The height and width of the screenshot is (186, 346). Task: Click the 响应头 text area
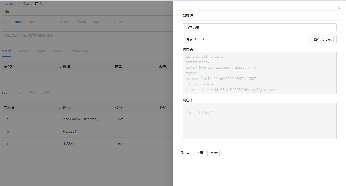pos(259,73)
